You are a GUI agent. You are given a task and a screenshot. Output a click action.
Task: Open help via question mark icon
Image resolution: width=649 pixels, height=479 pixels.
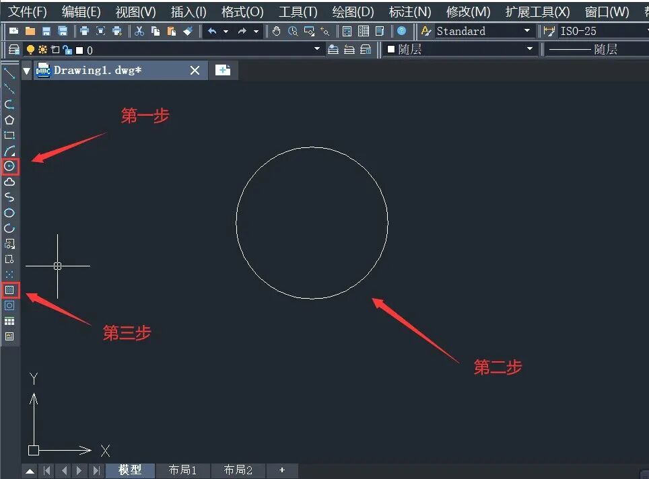point(401,31)
